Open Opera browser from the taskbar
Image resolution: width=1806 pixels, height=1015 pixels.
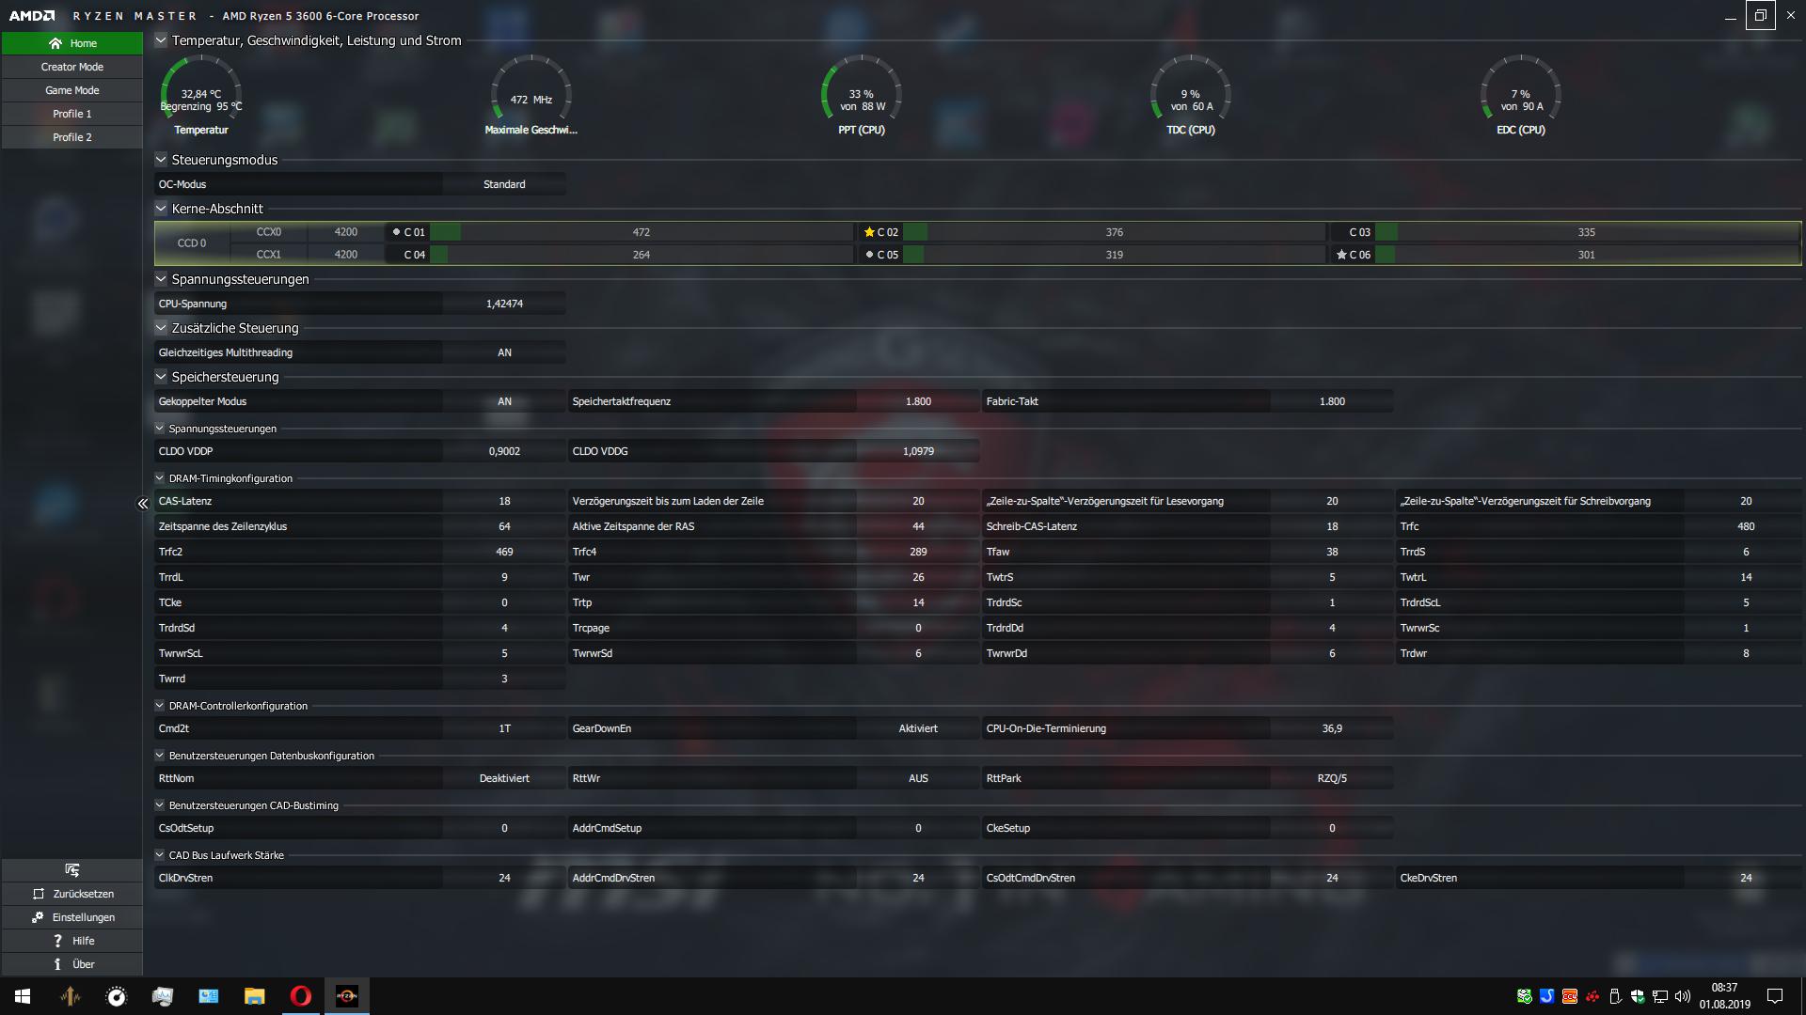[300, 996]
